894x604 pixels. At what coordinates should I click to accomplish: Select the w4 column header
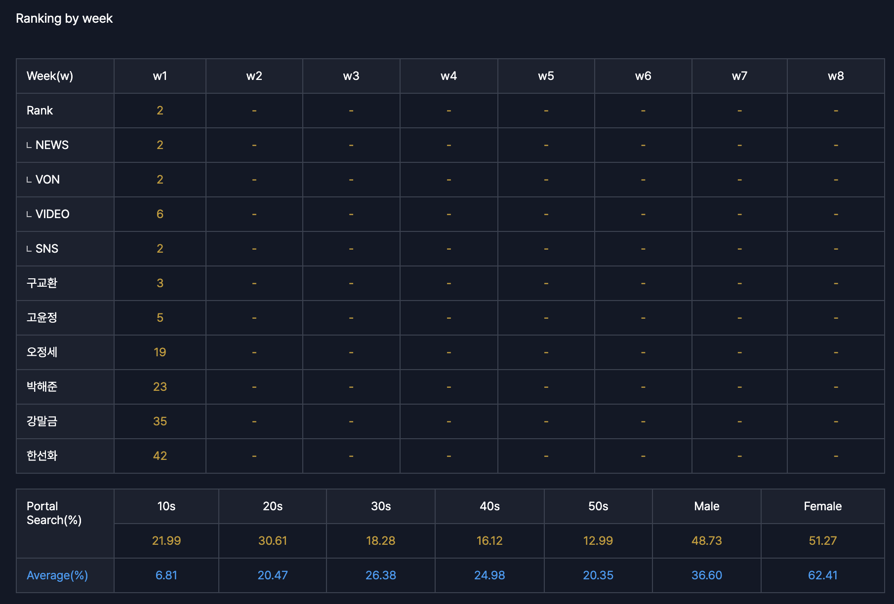pyautogui.click(x=448, y=76)
